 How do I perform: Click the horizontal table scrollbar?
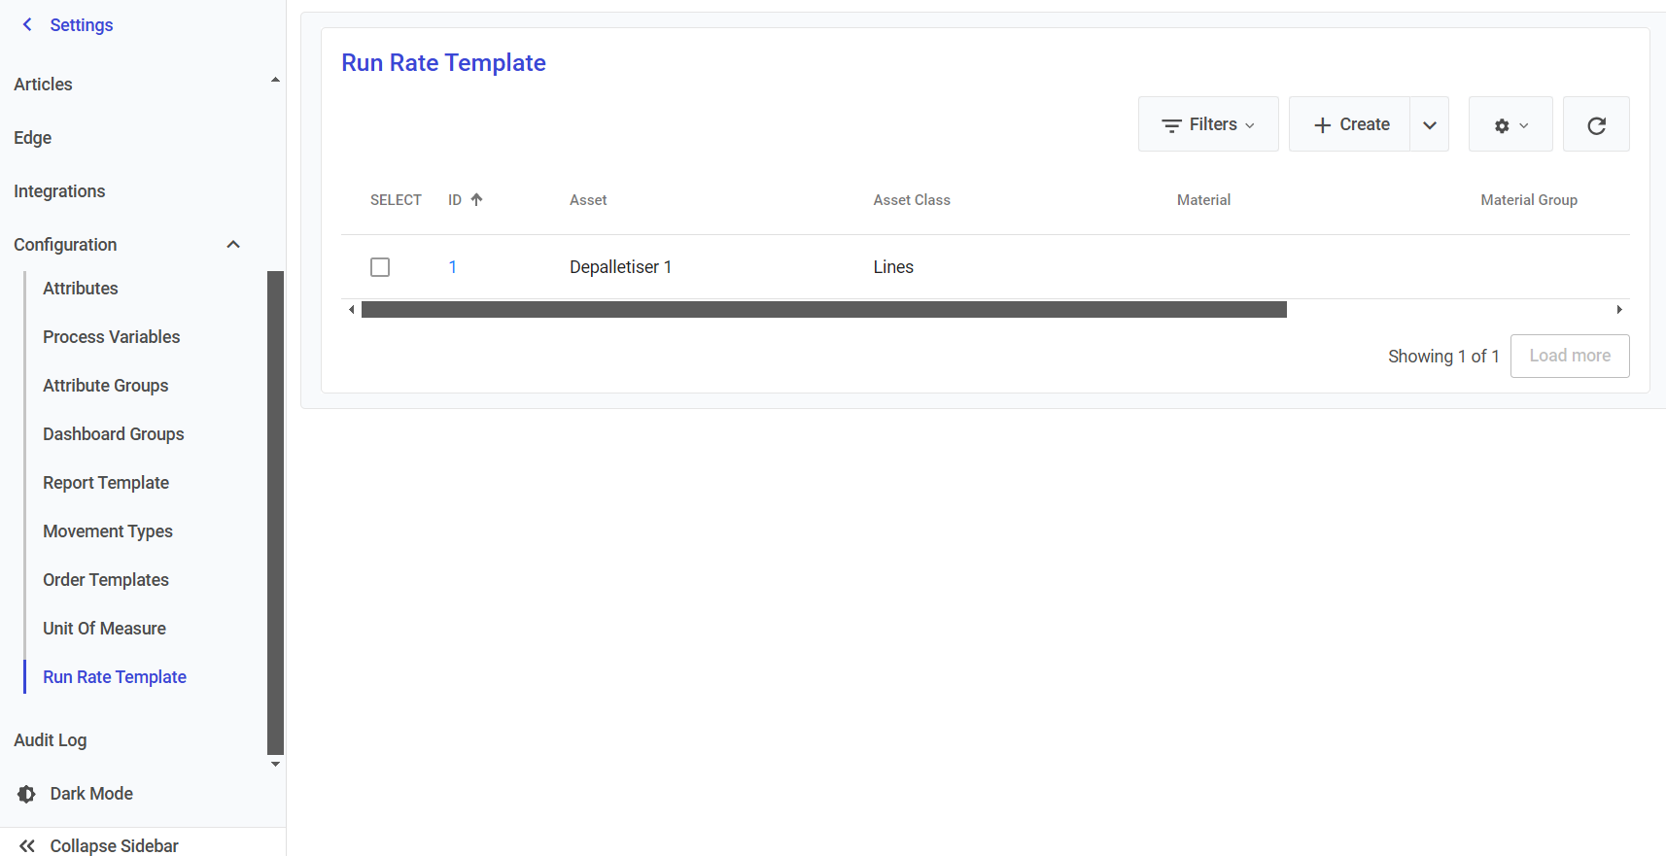point(823,310)
